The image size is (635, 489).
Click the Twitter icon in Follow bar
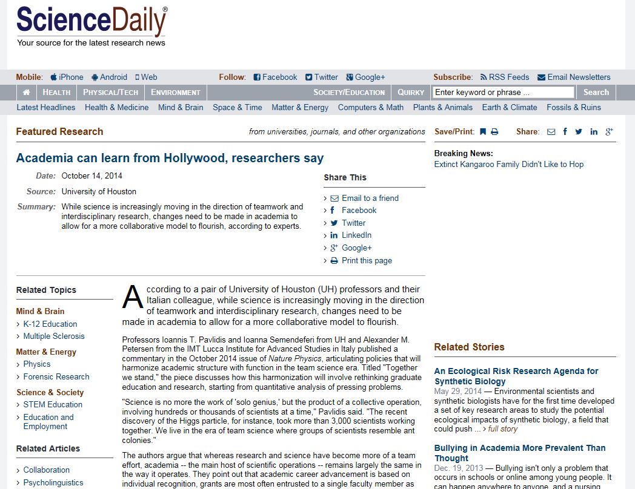click(x=309, y=77)
